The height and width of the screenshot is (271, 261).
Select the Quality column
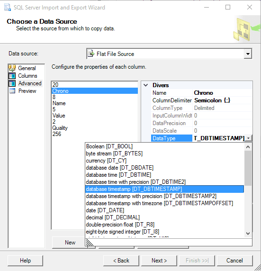(95, 128)
